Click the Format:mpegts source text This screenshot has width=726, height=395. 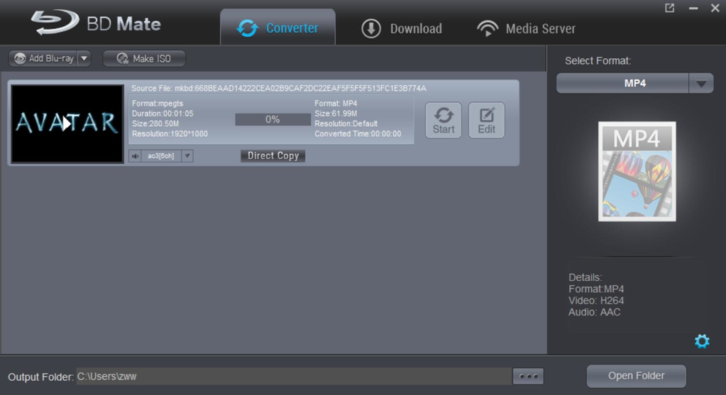(x=158, y=104)
